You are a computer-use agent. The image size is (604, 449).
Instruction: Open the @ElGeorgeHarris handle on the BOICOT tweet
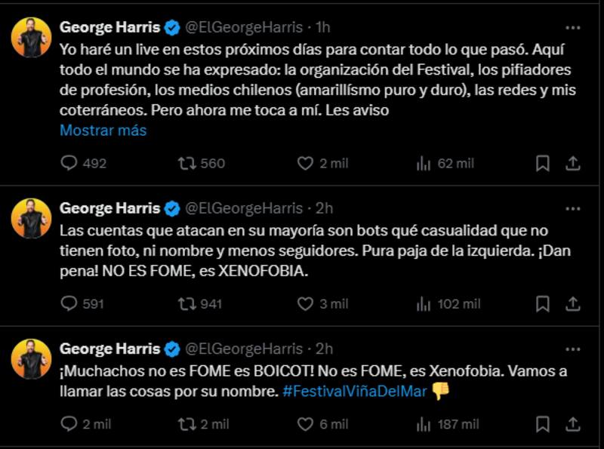tap(244, 349)
